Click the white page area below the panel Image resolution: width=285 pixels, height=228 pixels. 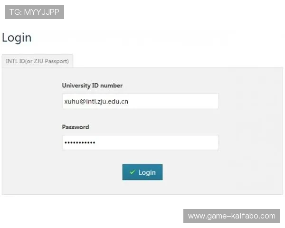[x=91, y=211]
